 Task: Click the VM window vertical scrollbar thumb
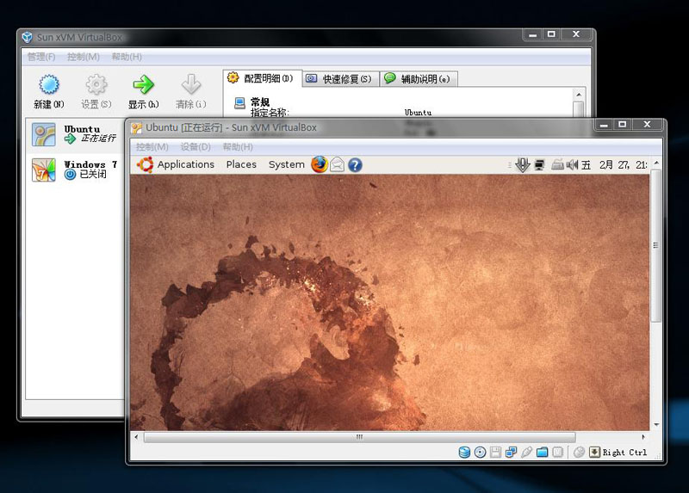coord(655,245)
